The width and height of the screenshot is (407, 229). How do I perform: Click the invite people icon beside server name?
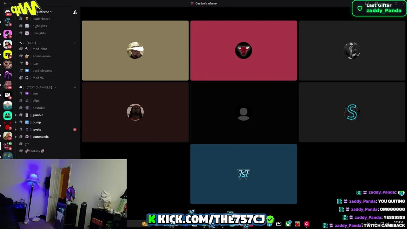click(75, 12)
